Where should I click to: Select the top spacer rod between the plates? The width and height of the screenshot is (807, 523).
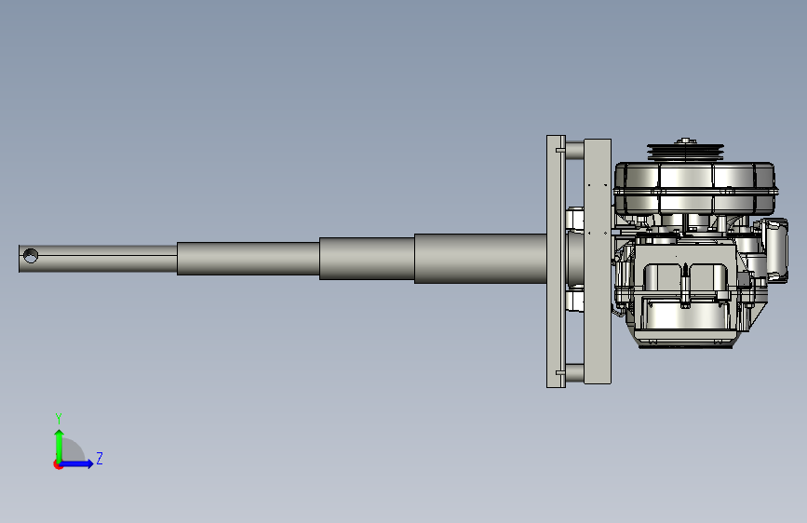pos(574,151)
